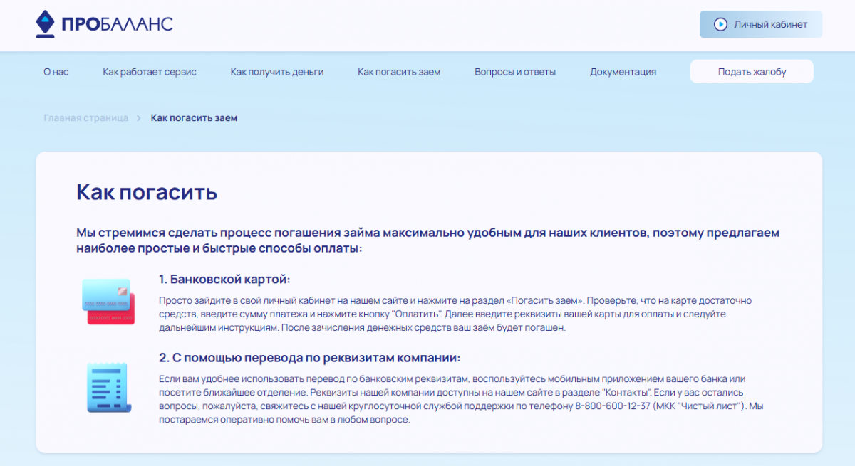Click the blue receipt document icon
855x466 pixels.
[x=107, y=387]
